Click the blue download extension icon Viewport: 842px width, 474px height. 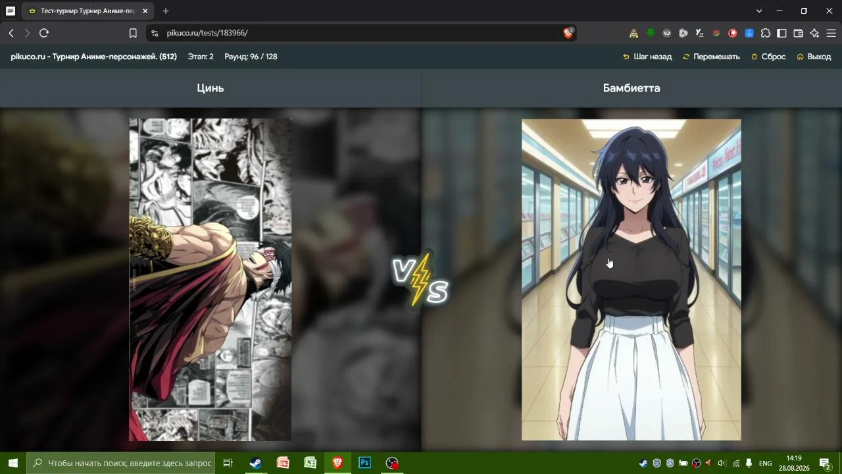[749, 33]
